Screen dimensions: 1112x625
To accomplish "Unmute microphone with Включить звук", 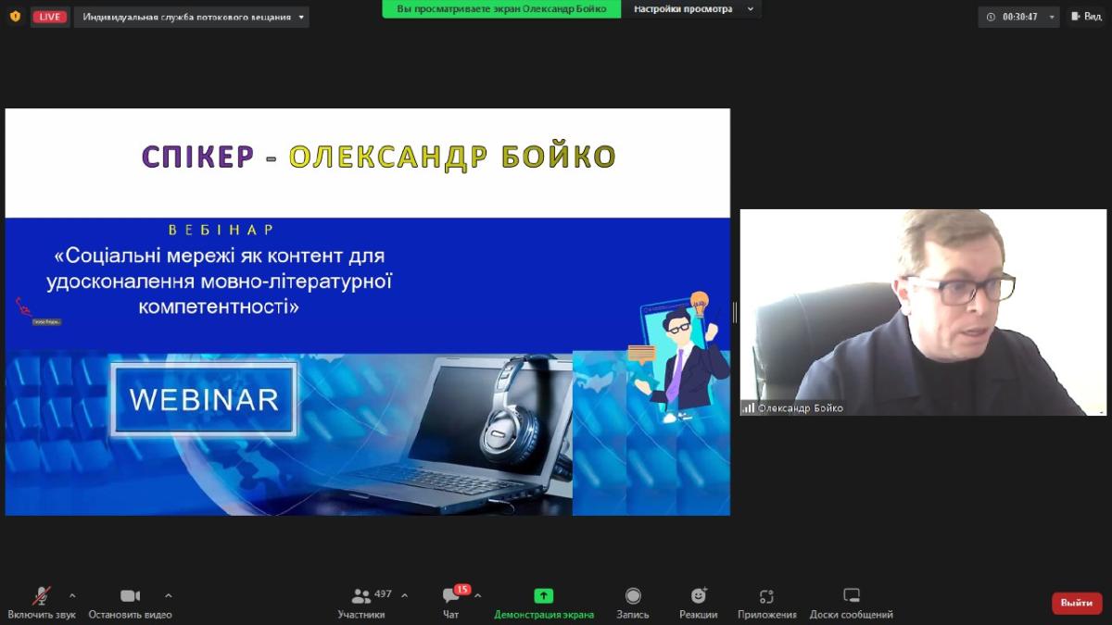I will click(42, 603).
